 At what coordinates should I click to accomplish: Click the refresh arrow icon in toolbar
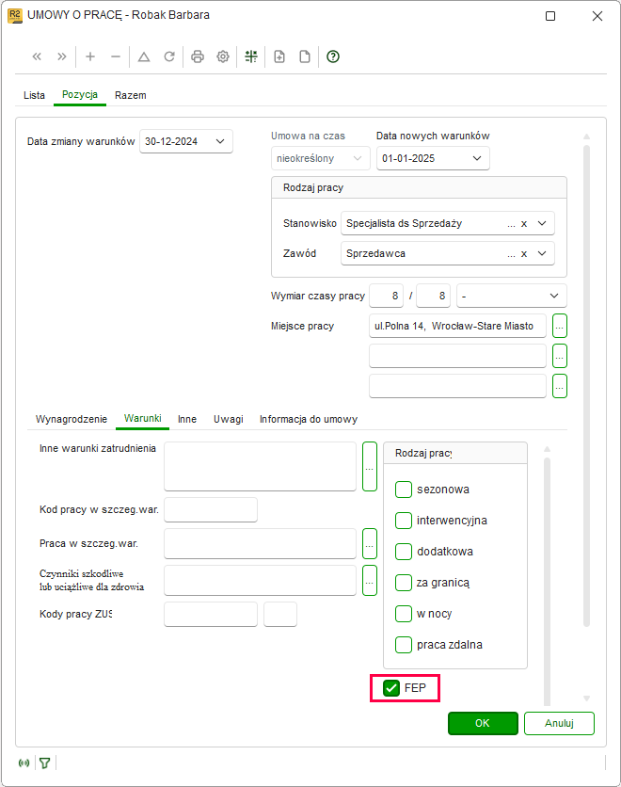point(169,56)
